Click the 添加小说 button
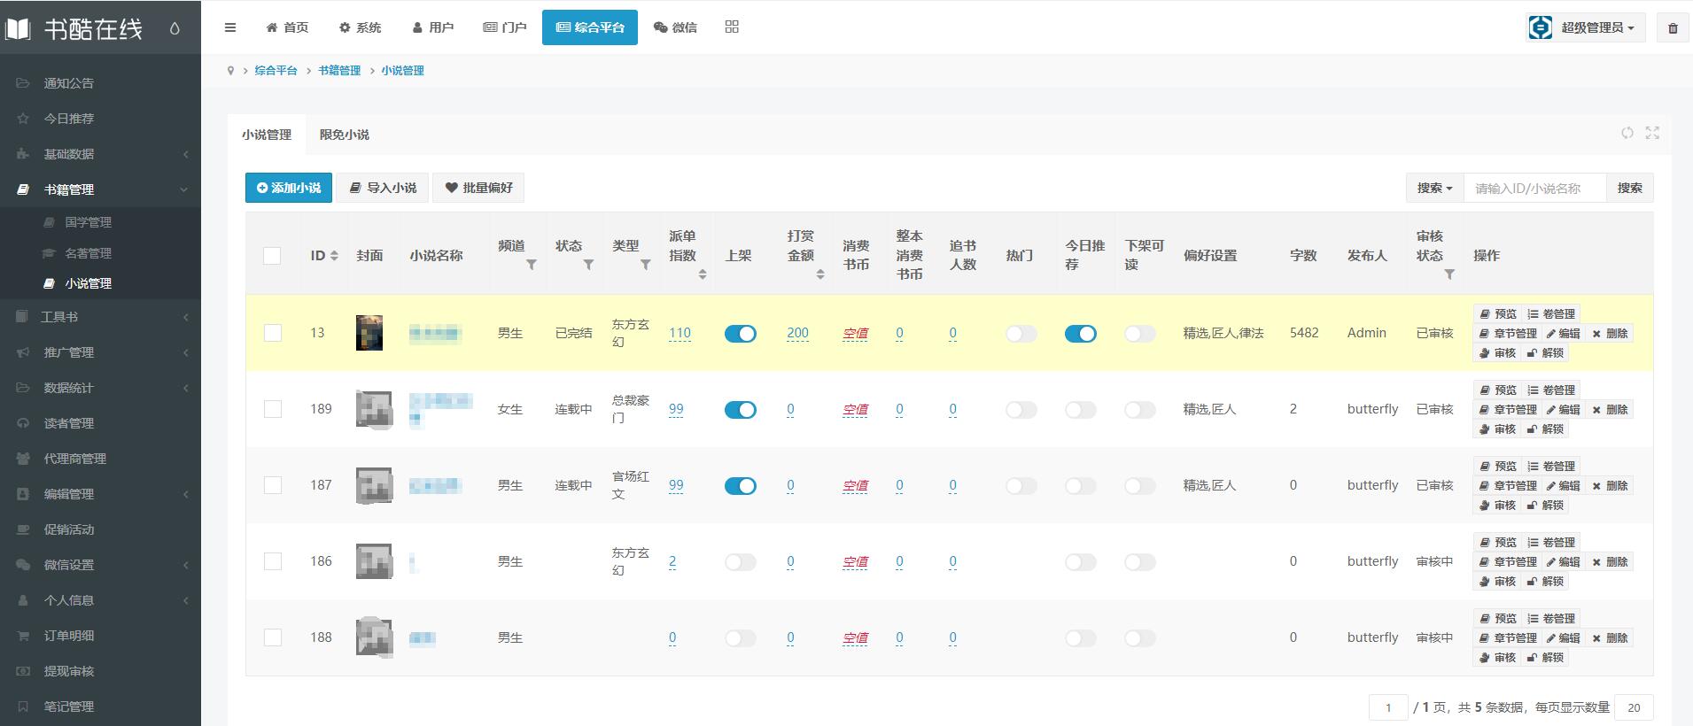This screenshot has width=1693, height=726. pyautogui.click(x=289, y=188)
